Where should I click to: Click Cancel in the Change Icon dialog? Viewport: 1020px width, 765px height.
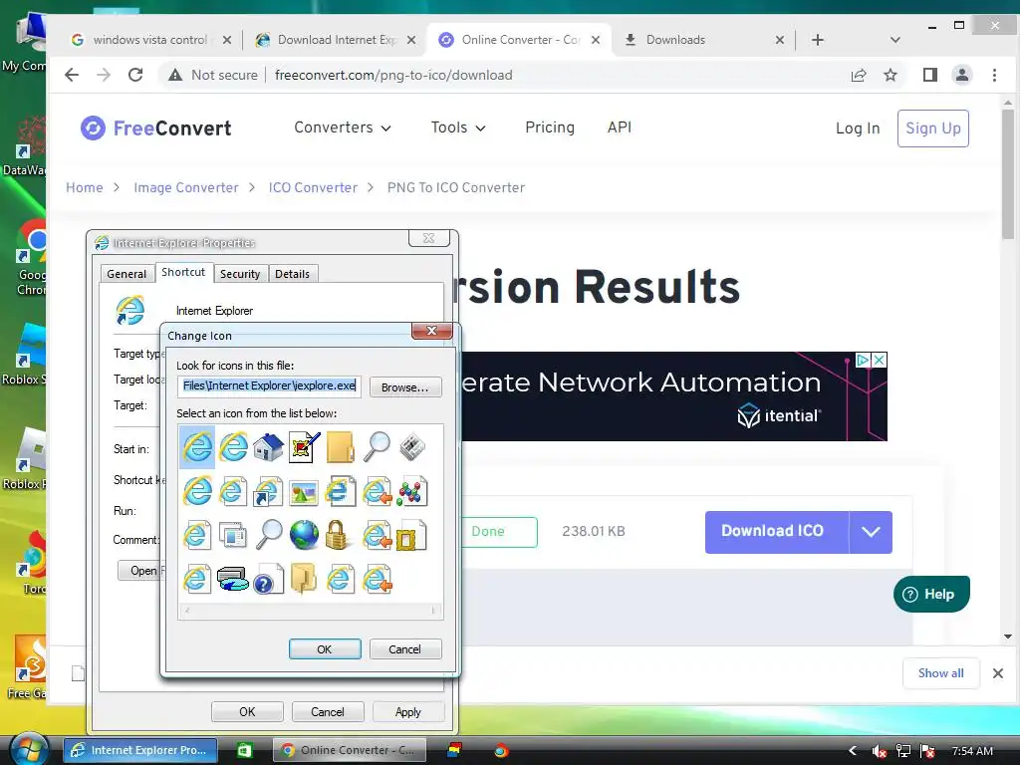pos(404,649)
